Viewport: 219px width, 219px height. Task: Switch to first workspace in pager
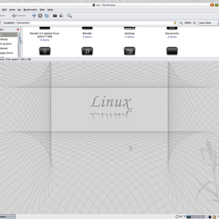(189, 217)
